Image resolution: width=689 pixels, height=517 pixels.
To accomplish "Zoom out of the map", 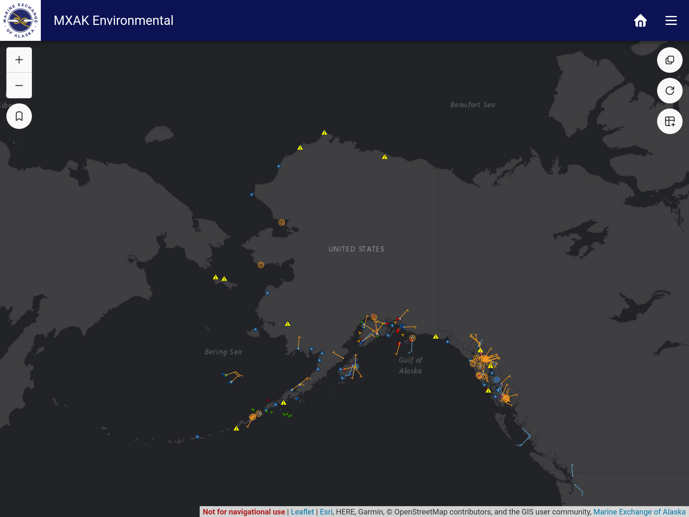I will [19, 86].
